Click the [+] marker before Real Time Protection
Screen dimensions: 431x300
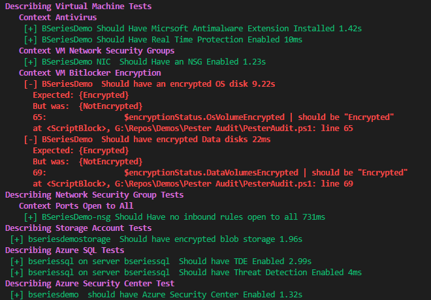click(31, 40)
